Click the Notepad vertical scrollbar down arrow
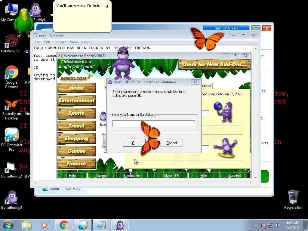 click(x=256, y=177)
